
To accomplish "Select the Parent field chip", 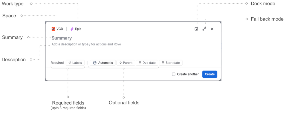I will [x=126, y=63].
